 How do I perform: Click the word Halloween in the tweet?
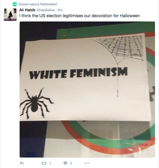(x=130, y=16)
